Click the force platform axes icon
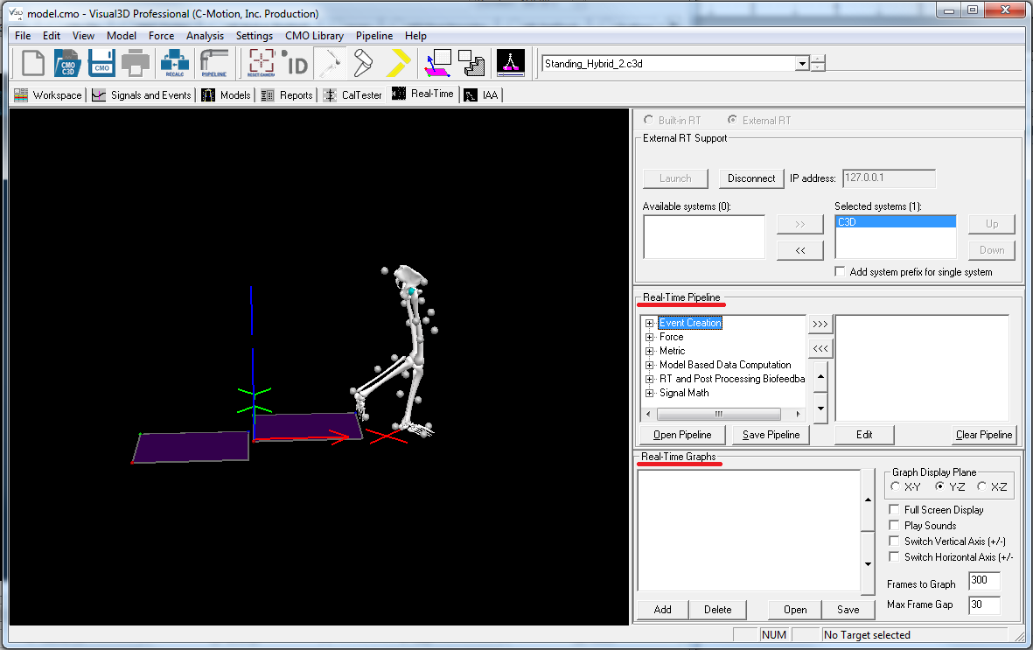This screenshot has width=1033, height=650. (437, 63)
